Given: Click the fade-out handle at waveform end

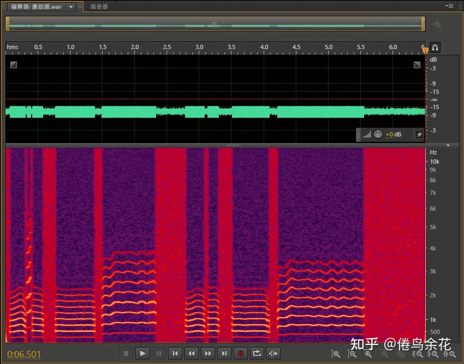Looking at the screenshot, I should click(417, 64).
